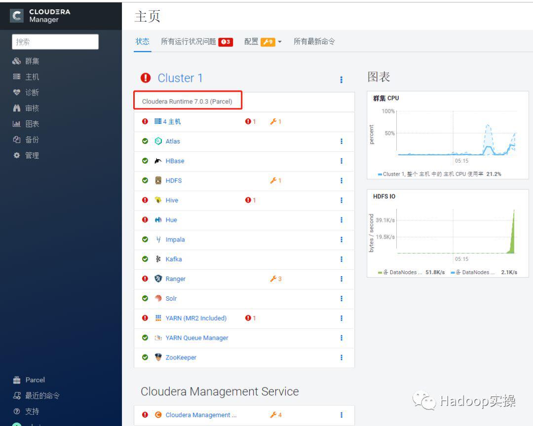Viewport: 533px width, 426px height.
Task: Select the 所有运行状况问题 tab
Action: click(189, 41)
